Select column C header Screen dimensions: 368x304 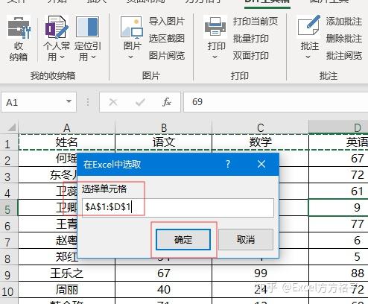pyautogui.click(x=260, y=127)
